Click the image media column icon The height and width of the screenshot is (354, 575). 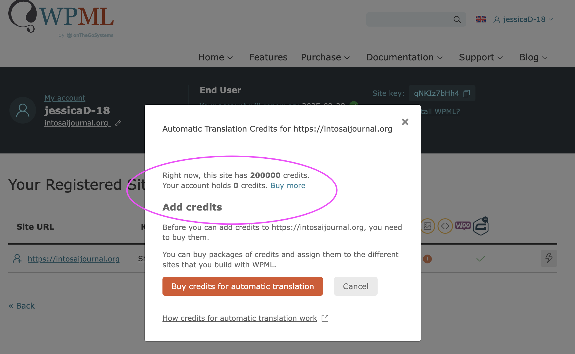428,226
